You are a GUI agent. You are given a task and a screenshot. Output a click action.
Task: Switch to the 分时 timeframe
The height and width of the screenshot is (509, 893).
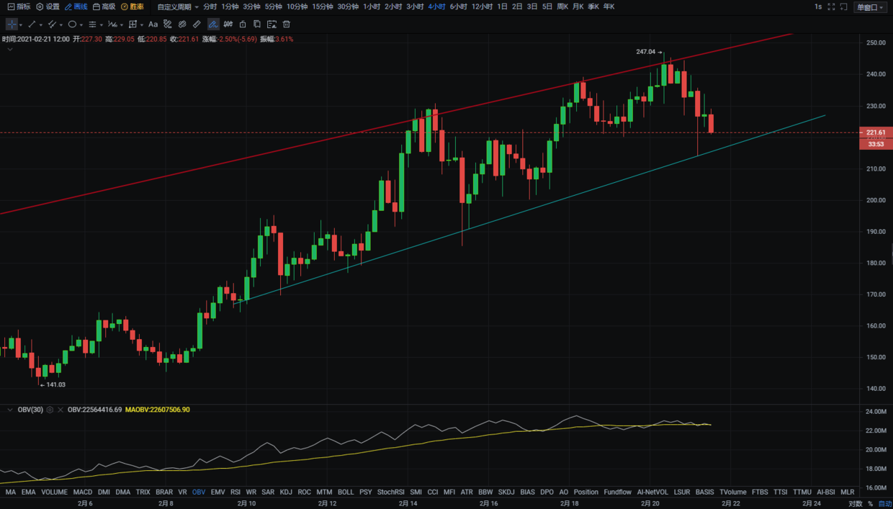coord(210,6)
